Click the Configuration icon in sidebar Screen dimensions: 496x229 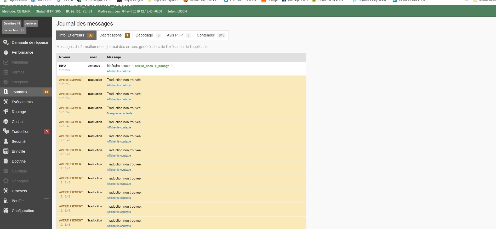coord(6,211)
